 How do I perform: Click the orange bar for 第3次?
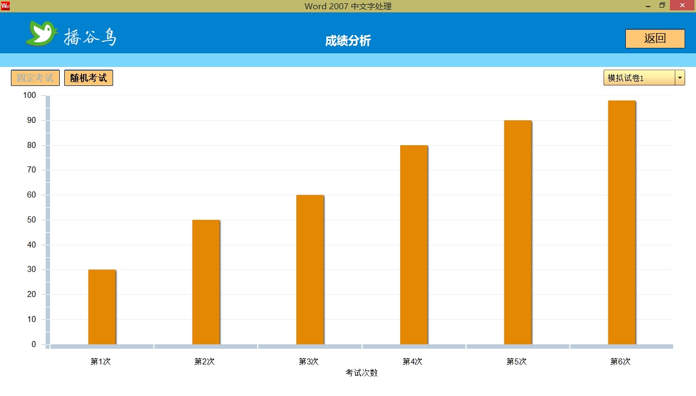310,269
